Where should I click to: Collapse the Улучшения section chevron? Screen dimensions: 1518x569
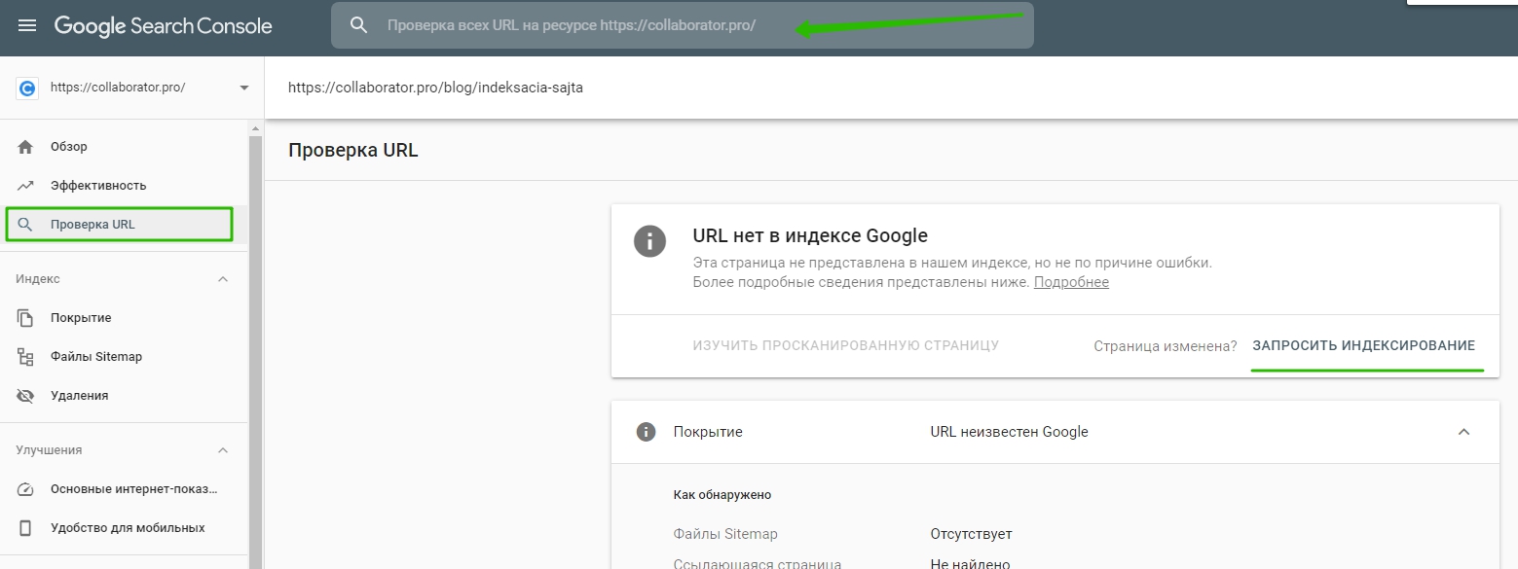tap(223, 449)
